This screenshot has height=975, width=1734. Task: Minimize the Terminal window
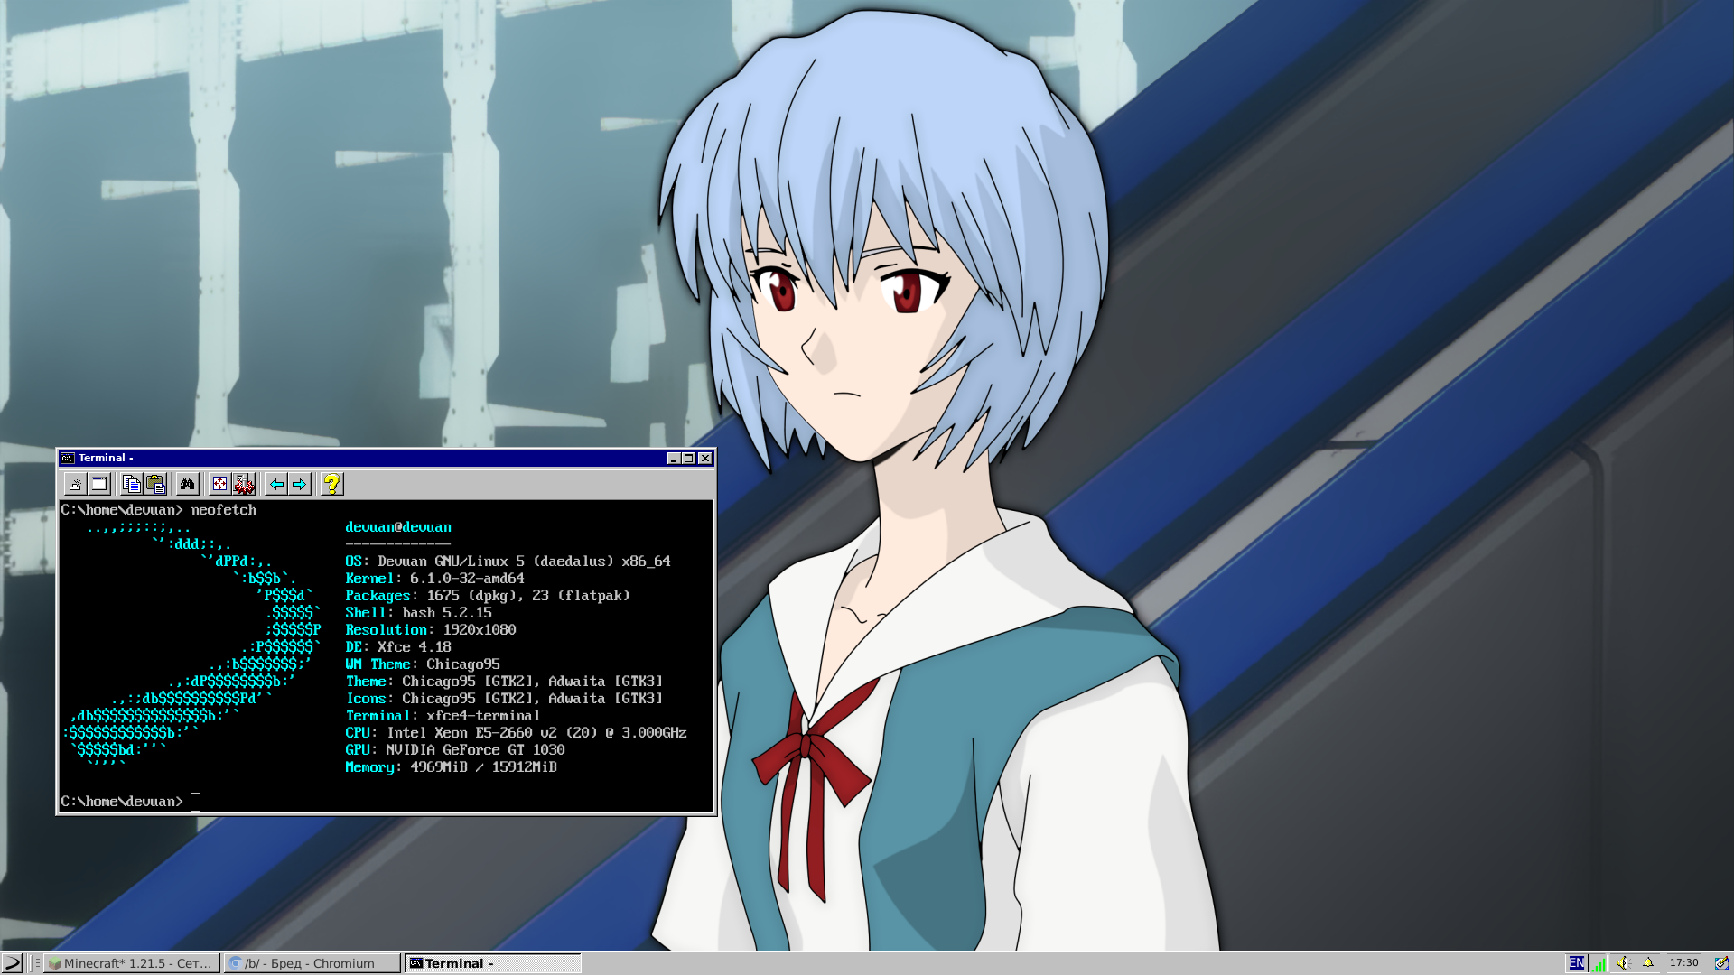point(673,459)
